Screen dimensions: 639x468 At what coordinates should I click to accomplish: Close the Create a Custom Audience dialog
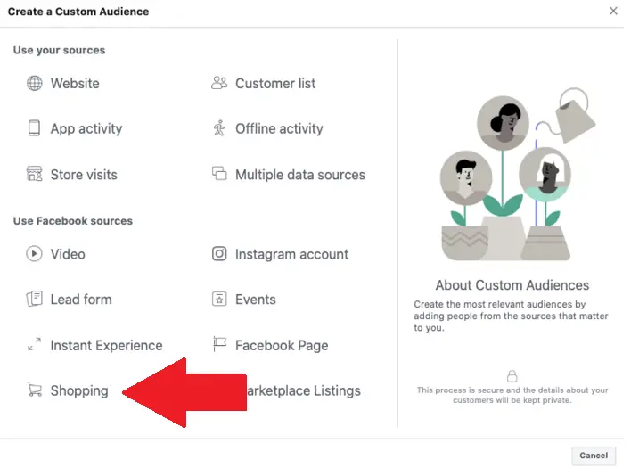pos(613,12)
